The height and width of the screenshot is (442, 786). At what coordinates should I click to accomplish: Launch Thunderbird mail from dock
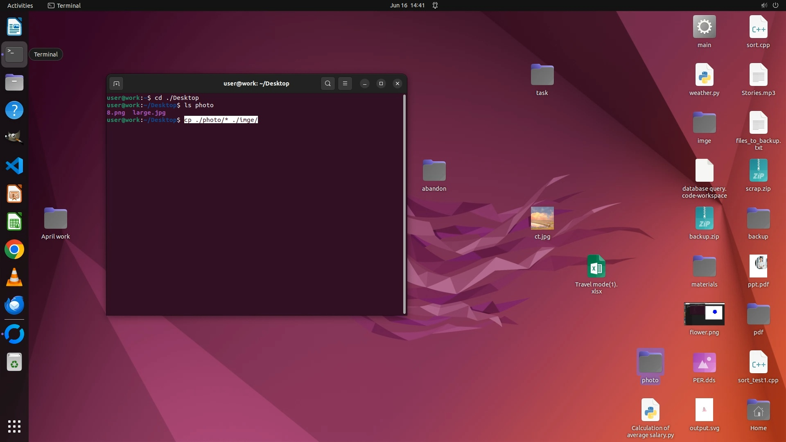point(14,305)
